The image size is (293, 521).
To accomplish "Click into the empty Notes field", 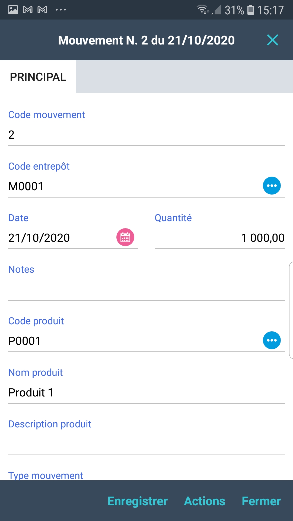I will [146, 289].
